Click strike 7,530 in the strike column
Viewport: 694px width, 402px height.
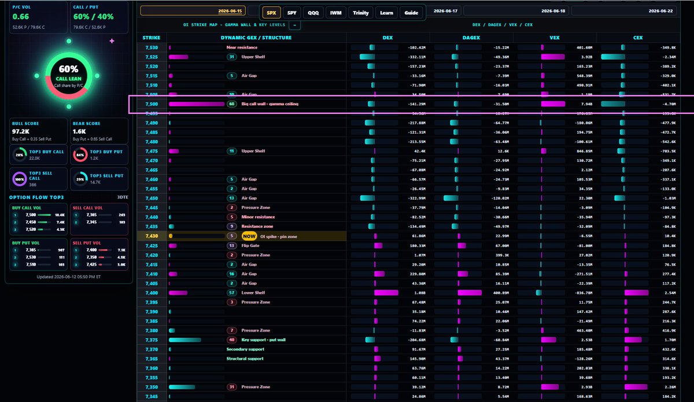point(152,47)
